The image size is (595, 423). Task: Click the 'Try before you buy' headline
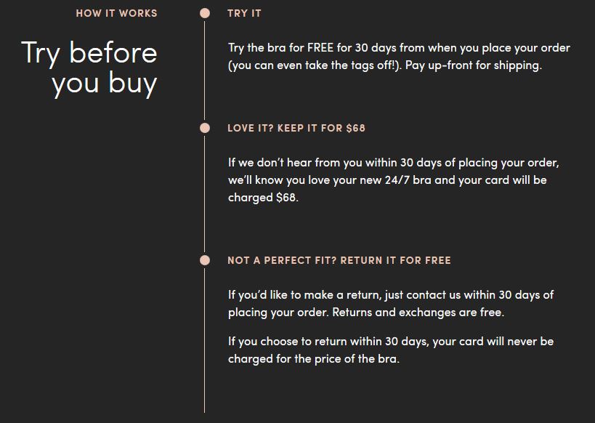pyautogui.click(x=89, y=68)
